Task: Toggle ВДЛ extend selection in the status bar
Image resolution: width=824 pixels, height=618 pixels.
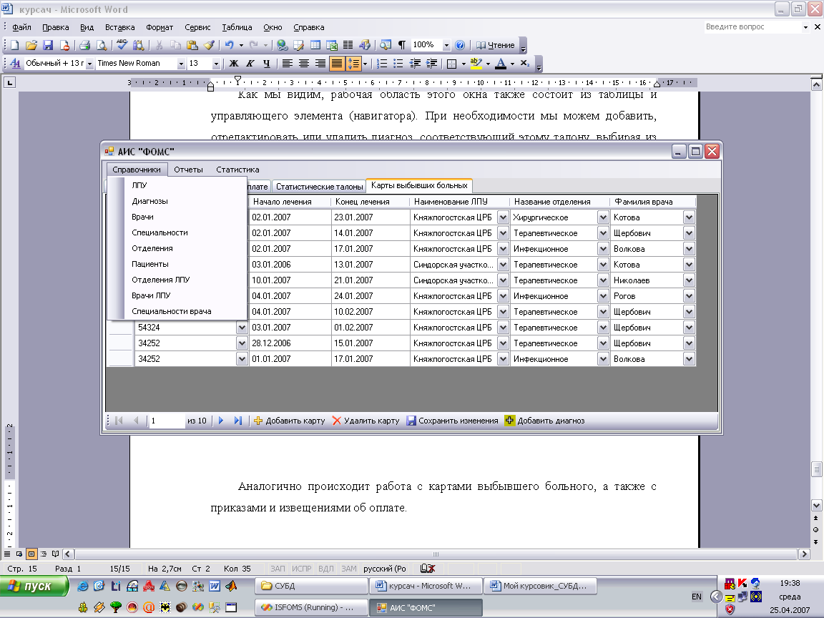Action: pyautogui.click(x=326, y=569)
